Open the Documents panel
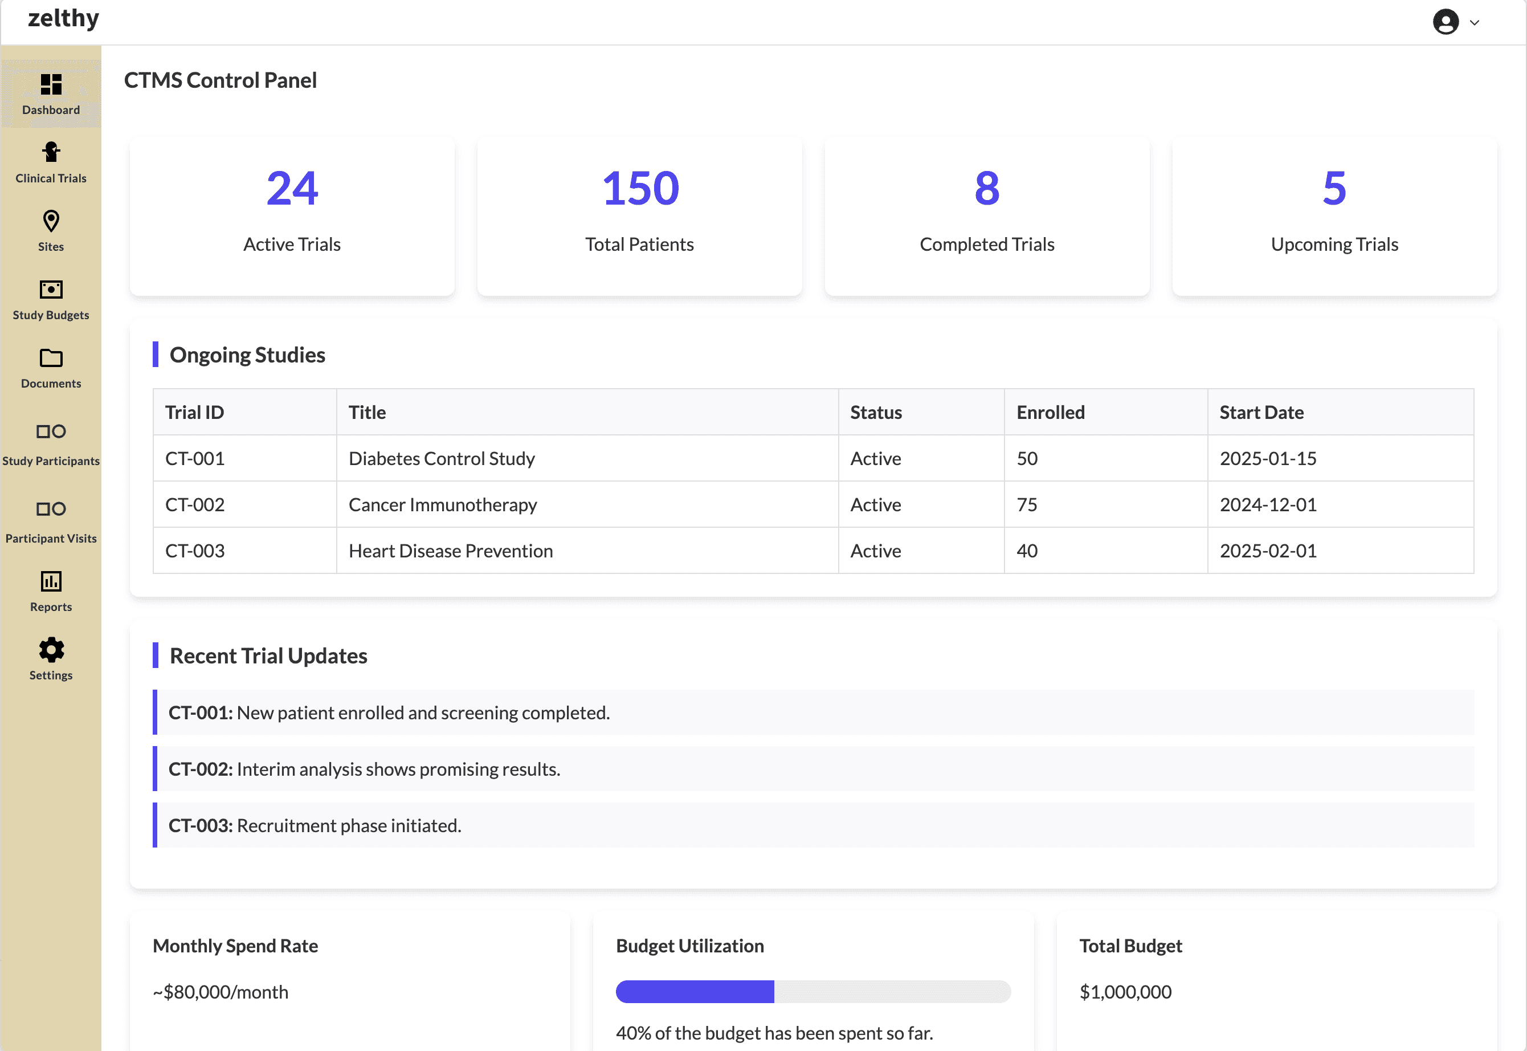1527x1051 pixels. (51, 367)
